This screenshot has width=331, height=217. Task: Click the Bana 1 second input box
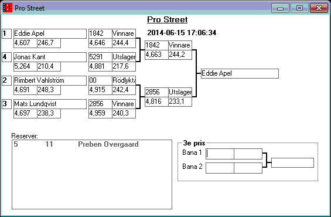coord(248,154)
